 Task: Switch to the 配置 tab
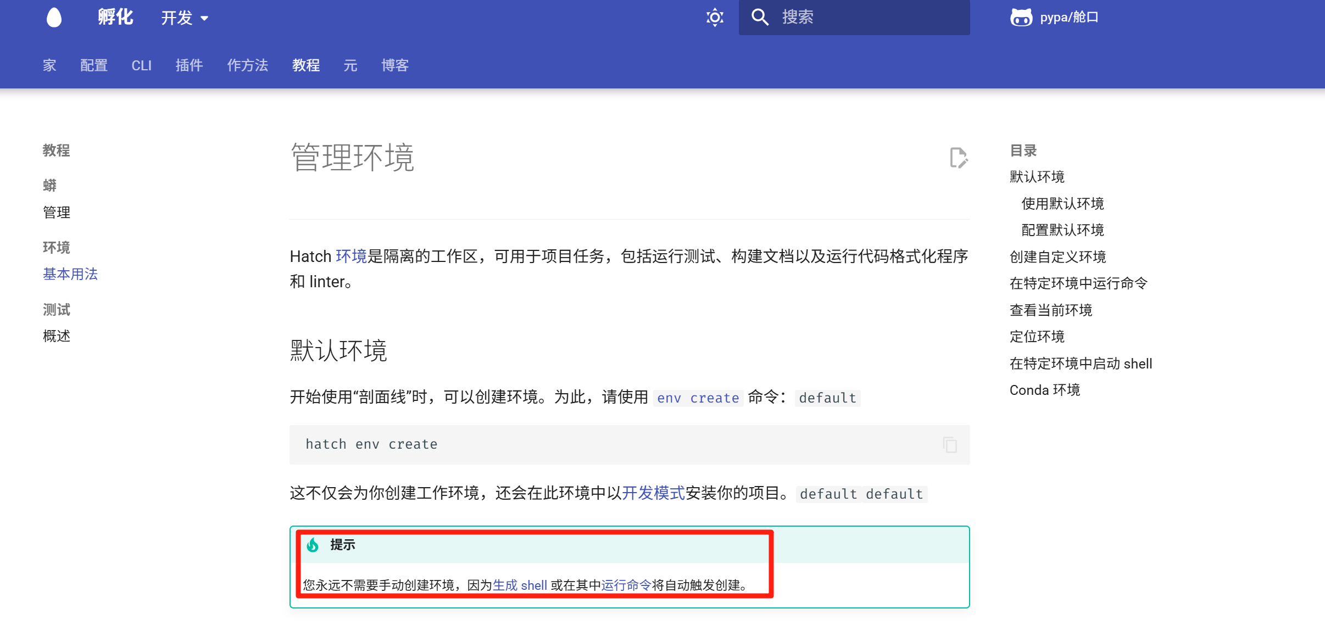(x=93, y=65)
